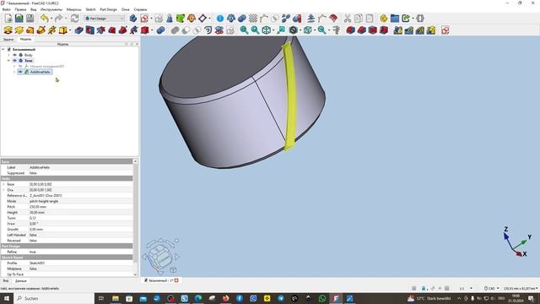The image size is (540, 304).
Task: Open the Undo history dropdown arrow
Action: tap(51, 19)
